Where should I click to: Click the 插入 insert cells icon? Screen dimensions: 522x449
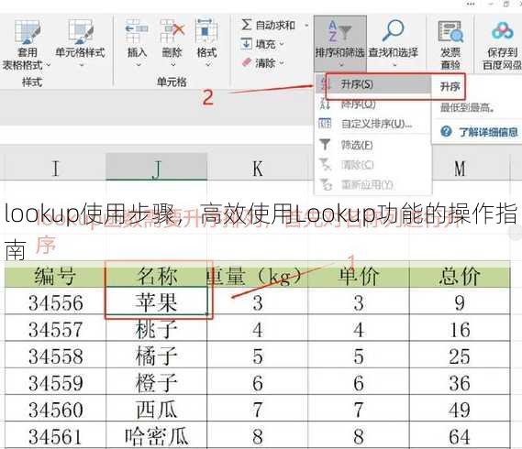tap(137, 31)
